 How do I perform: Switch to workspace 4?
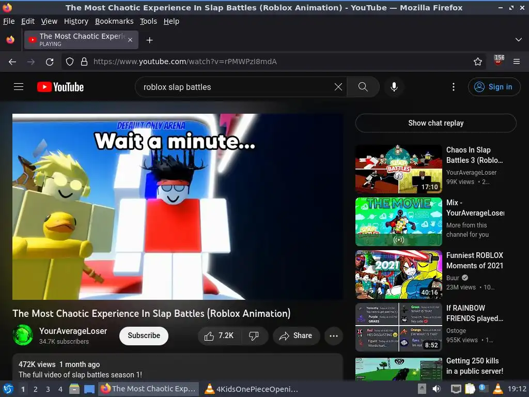[x=60, y=389]
